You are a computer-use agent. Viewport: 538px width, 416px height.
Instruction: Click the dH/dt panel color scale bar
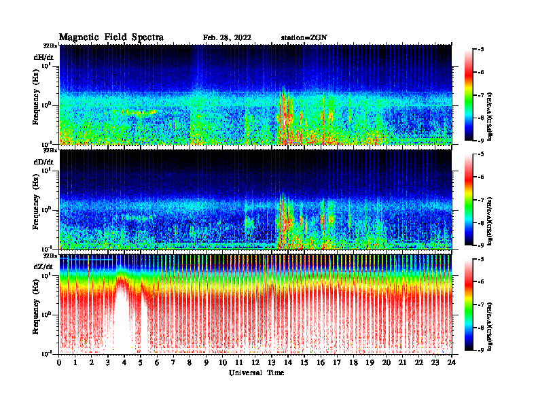click(469, 95)
